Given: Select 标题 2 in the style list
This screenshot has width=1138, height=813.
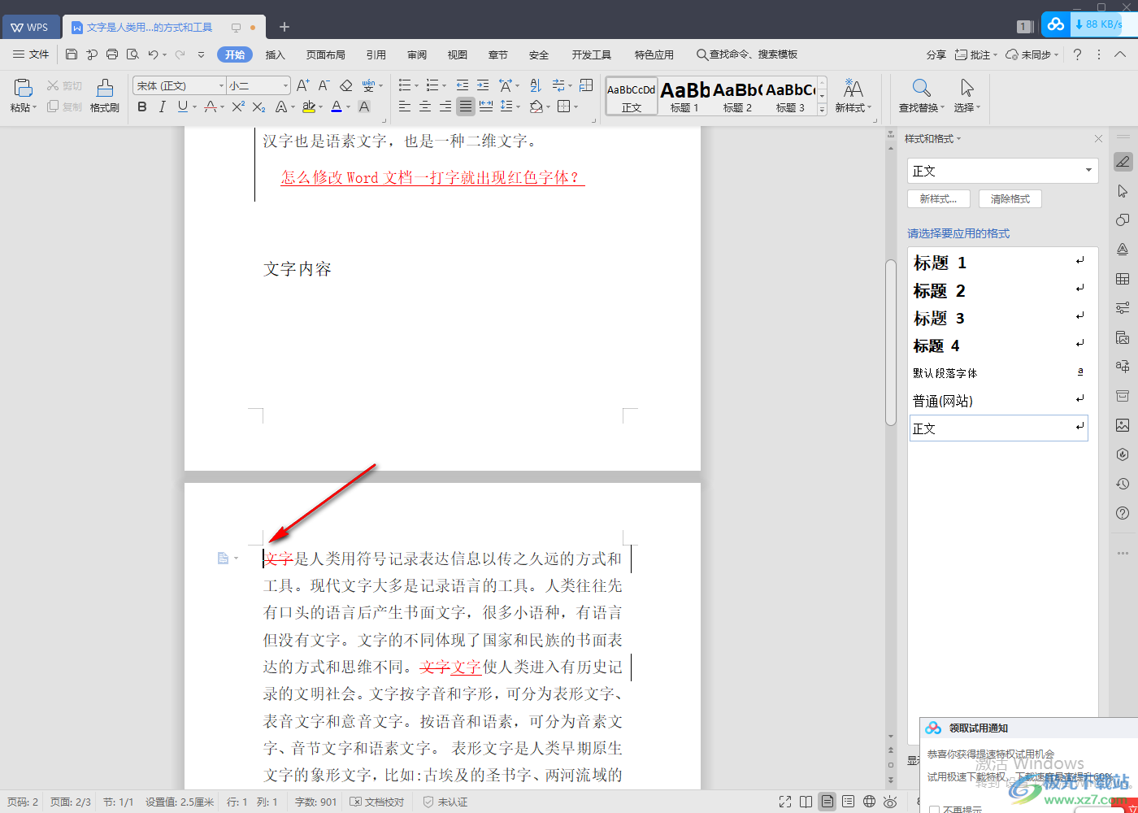Looking at the screenshot, I should click(x=999, y=290).
